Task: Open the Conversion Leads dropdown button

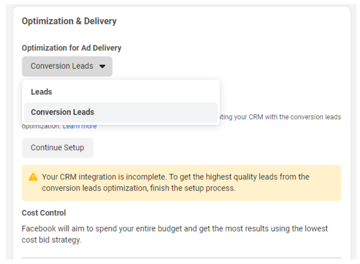Action: pyautogui.click(x=62, y=66)
